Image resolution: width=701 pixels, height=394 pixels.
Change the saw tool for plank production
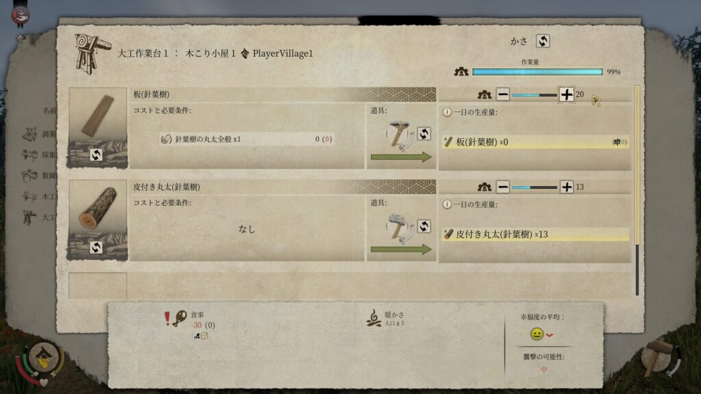click(x=424, y=133)
